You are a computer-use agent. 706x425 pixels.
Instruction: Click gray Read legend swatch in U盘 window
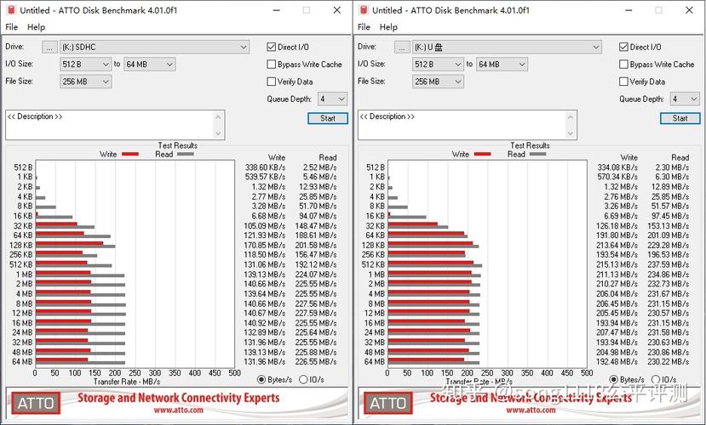click(x=538, y=154)
